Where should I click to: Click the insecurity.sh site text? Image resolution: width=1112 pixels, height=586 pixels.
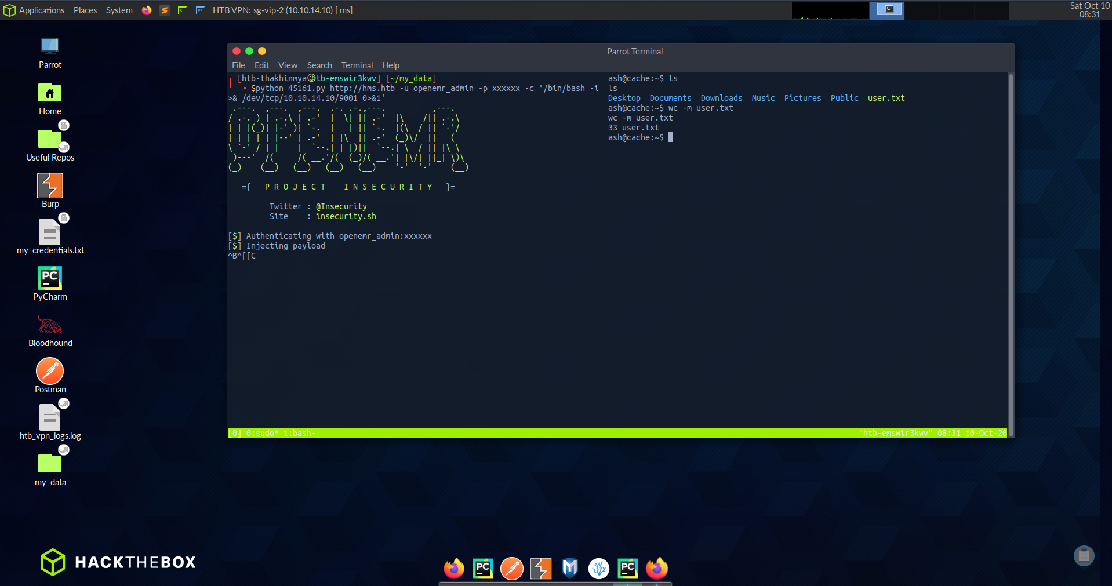tap(346, 216)
